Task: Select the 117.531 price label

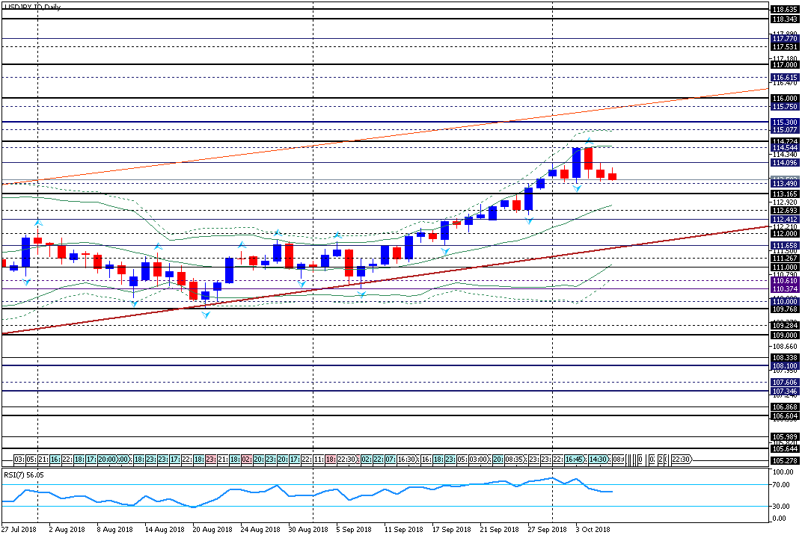Action: coord(785,47)
